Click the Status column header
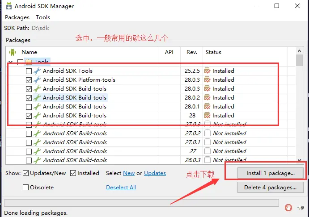 click(x=213, y=52)
